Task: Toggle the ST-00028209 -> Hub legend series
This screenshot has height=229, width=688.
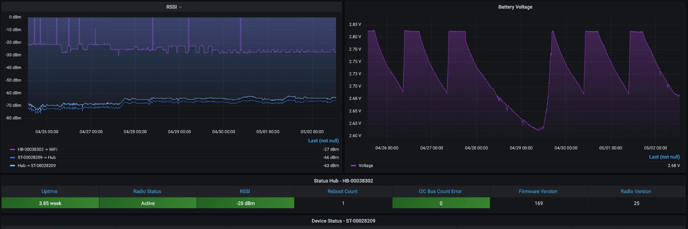Action: pos(37,157)
